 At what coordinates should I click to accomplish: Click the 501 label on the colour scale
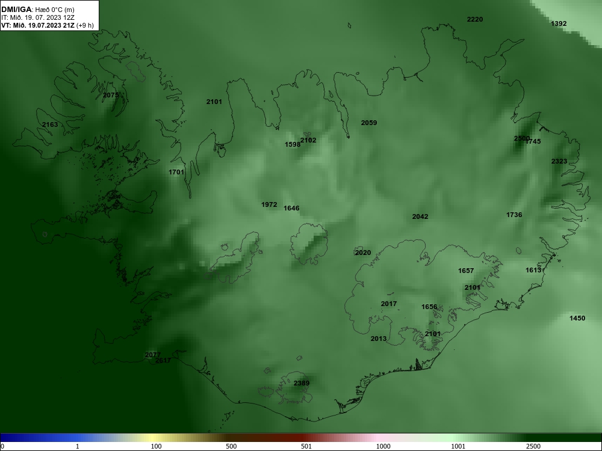pyautogui.click(x=306, y=446)
